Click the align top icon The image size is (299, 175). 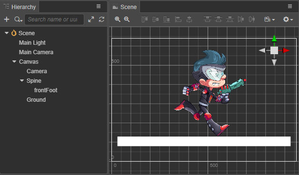(145, 19)
